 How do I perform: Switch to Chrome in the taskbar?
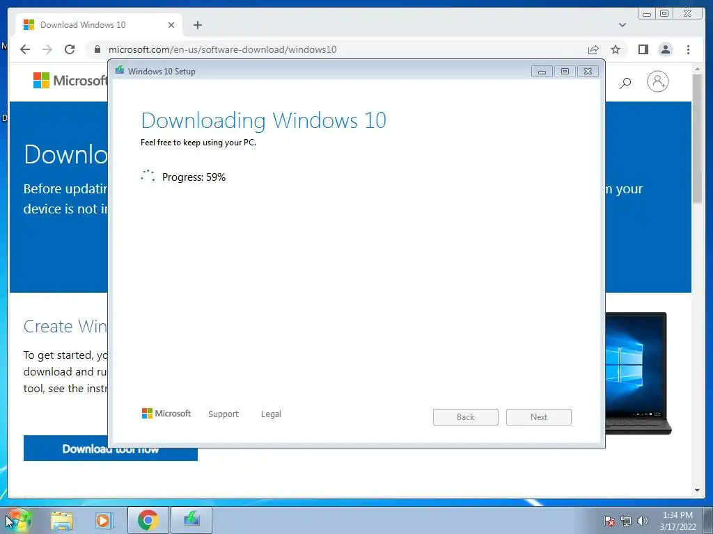(148, 520)
